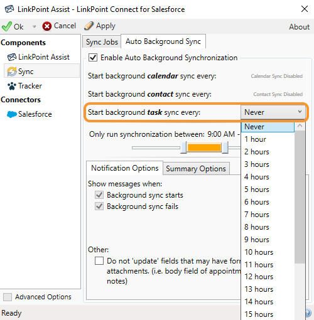Choose 12 hours from the list
This screenshot has height=320, width=314.
click(x=268, y=277)
